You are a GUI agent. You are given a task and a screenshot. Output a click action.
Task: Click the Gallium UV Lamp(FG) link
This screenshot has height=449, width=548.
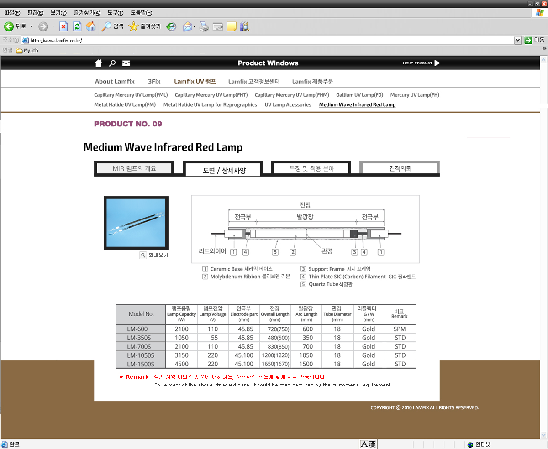click(359, 95)
